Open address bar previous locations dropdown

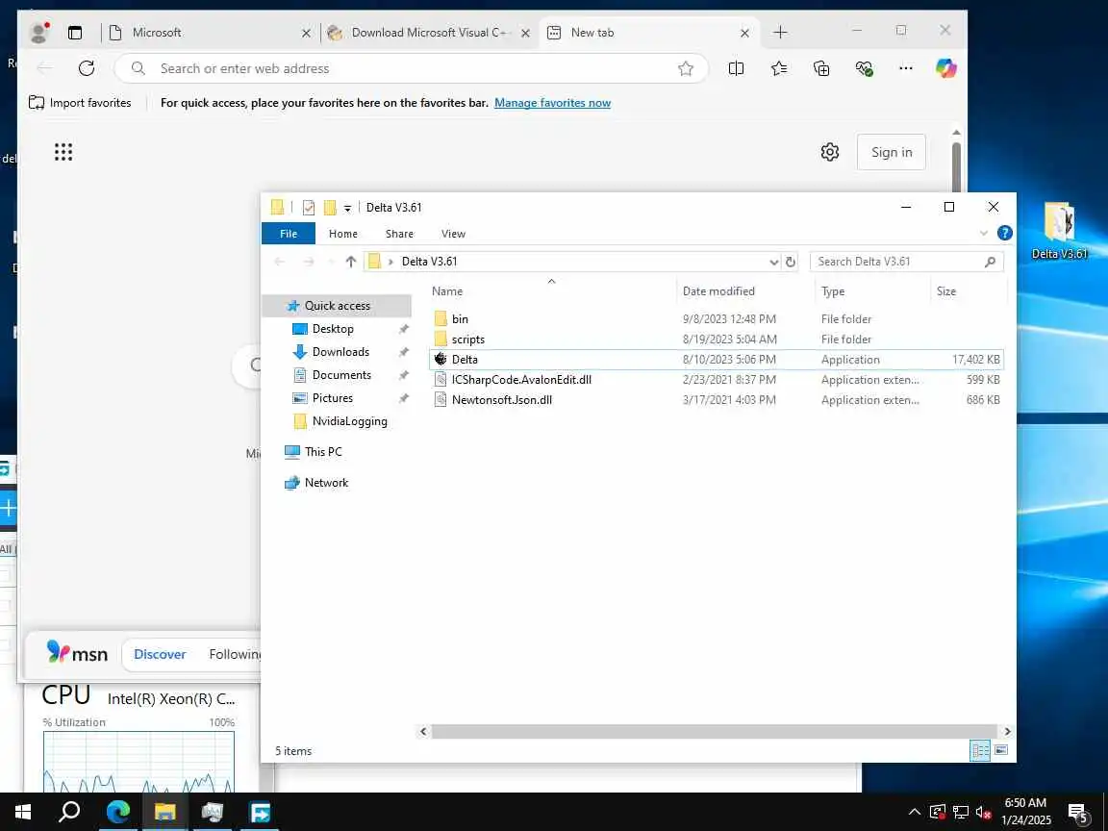click(773, 262)
